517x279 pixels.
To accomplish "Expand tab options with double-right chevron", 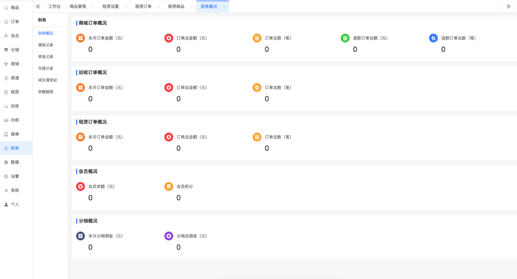I will [508, 6].
